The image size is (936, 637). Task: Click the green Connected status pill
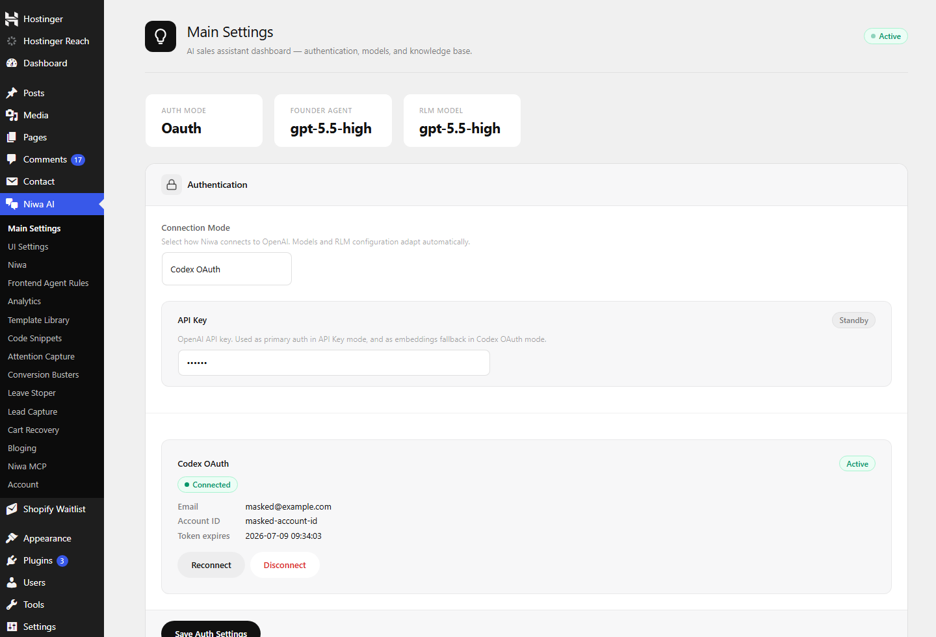click(207, 485)
